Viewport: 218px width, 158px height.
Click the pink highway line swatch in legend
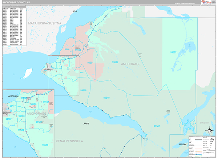[198, 153]
